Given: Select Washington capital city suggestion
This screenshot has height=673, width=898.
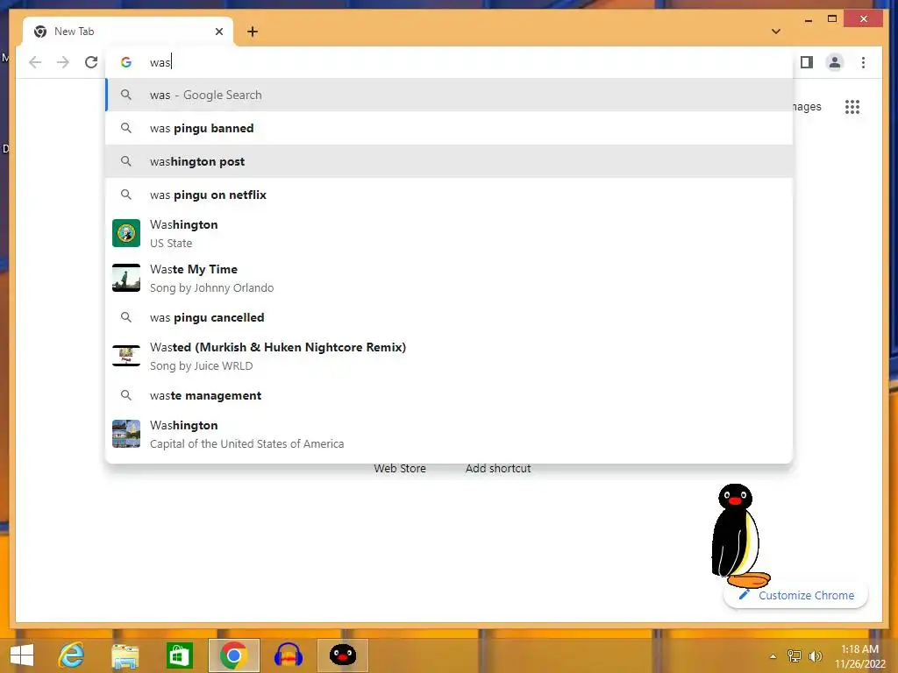Looking at the screenshot, I should (450, 435).
